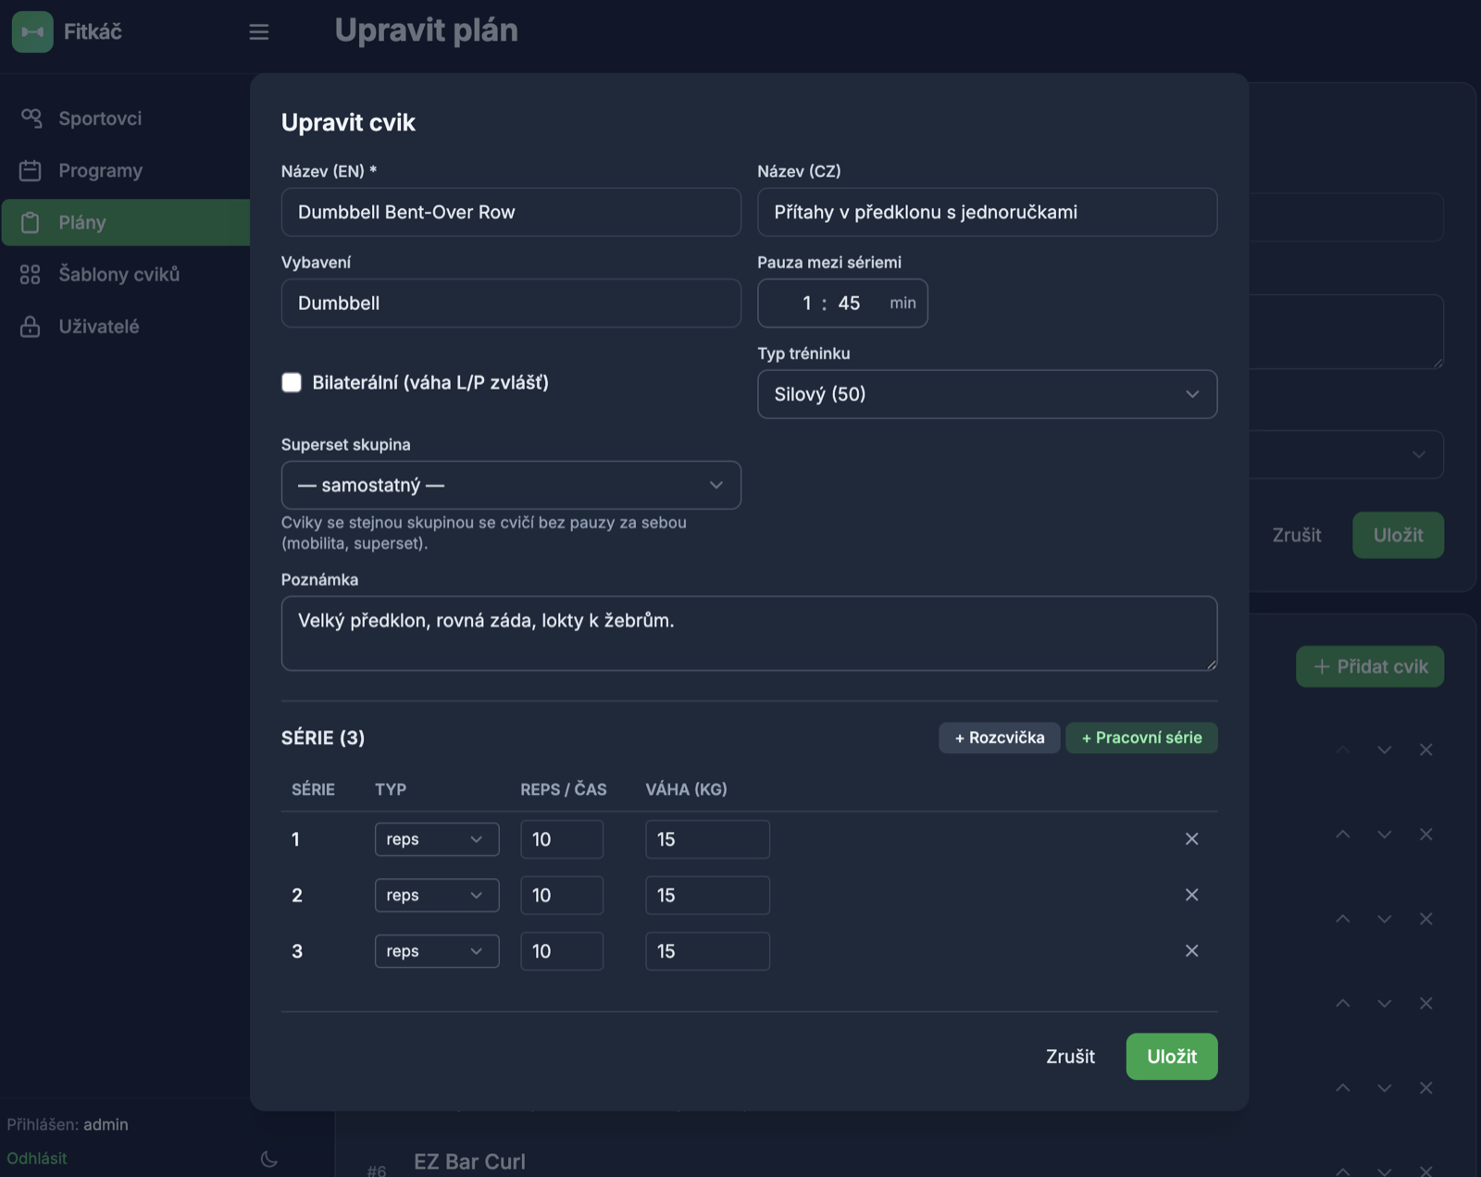This screenshot has height=1177, width=1481.
Task: Click Odhlásit to log out
Action: 37,1158
